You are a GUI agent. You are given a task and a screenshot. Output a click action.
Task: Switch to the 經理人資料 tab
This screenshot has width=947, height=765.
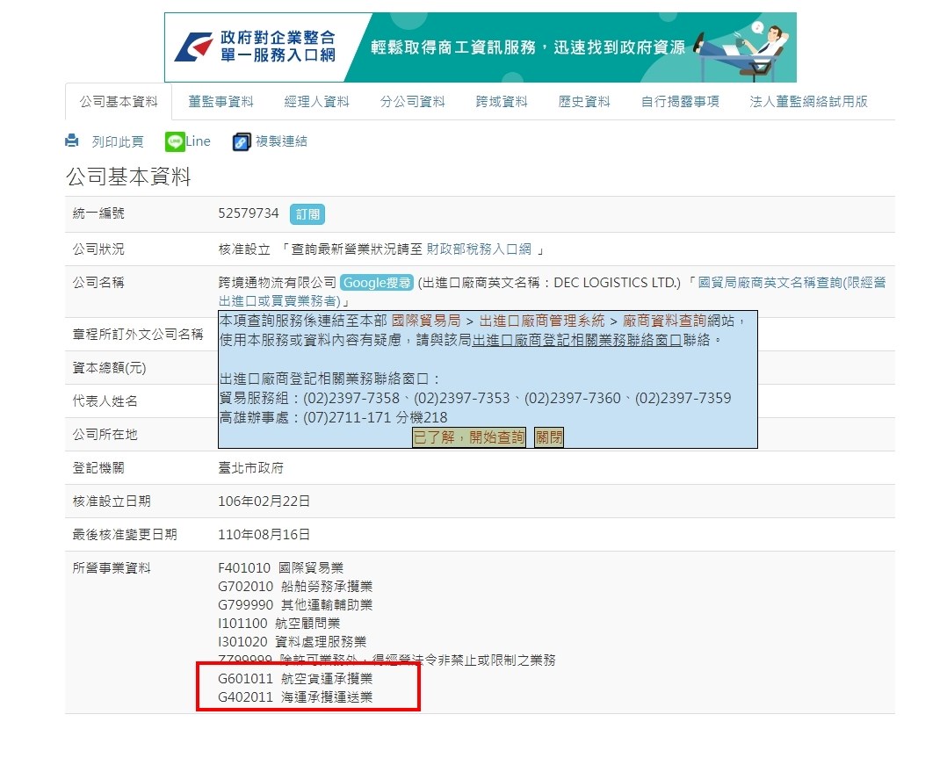pos(316,102)
